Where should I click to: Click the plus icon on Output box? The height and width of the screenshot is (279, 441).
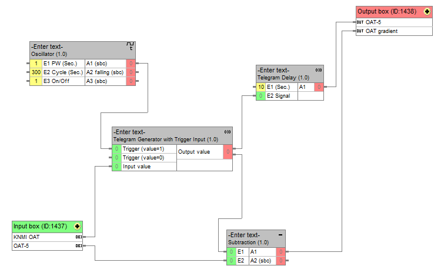point(427,12)
